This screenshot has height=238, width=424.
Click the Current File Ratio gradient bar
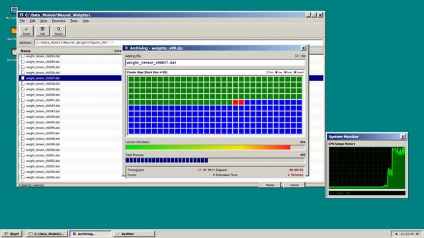pyautogui.click(x=215, y=147)
